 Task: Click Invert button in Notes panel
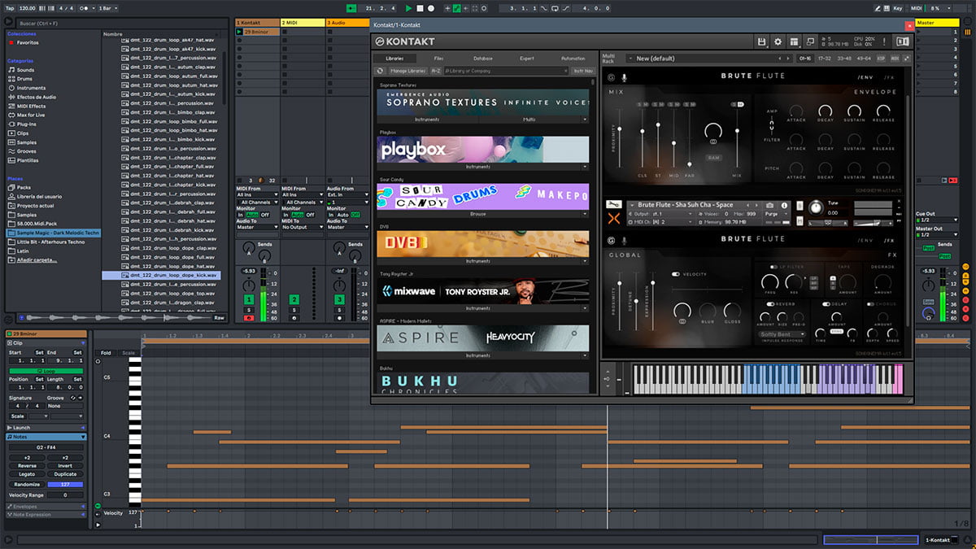[65, 466]
